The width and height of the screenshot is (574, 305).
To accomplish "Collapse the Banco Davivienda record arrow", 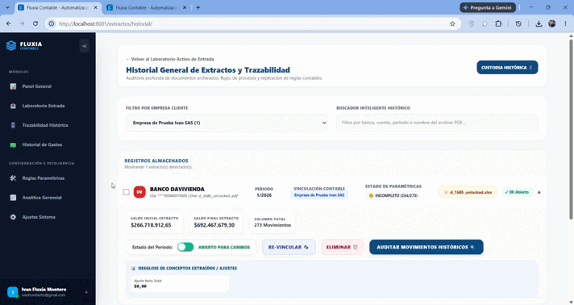I will (539, 192).
